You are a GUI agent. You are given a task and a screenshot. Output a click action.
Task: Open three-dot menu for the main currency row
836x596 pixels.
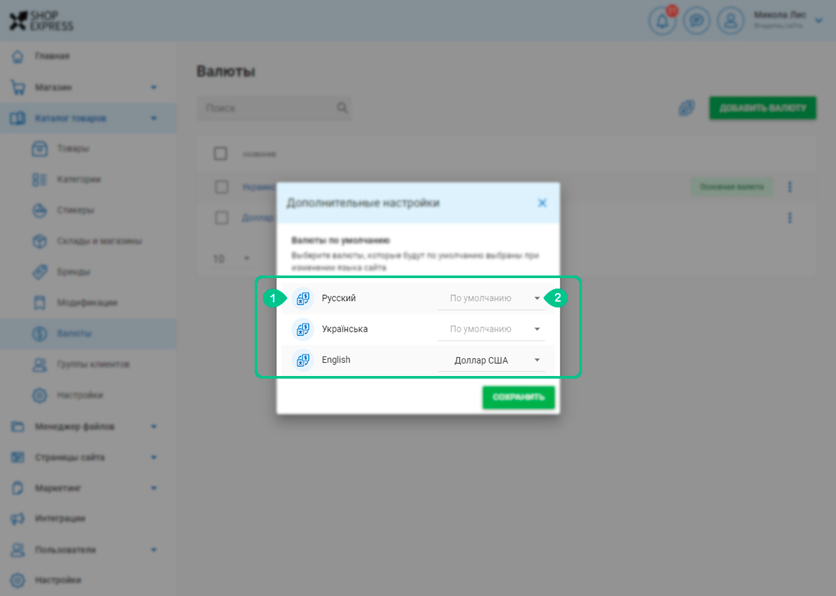[790, 187]
